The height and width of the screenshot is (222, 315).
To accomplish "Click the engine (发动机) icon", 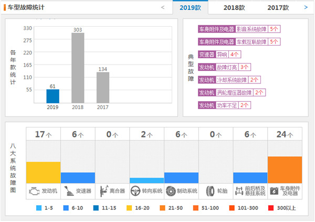I will coord(34,191).
